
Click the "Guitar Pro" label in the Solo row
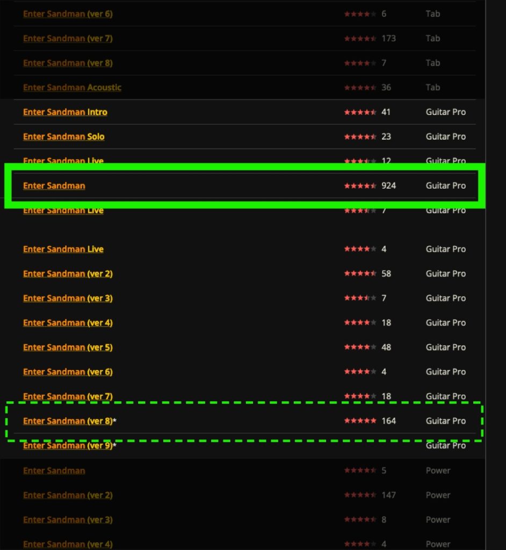click(x=446, y=136)
